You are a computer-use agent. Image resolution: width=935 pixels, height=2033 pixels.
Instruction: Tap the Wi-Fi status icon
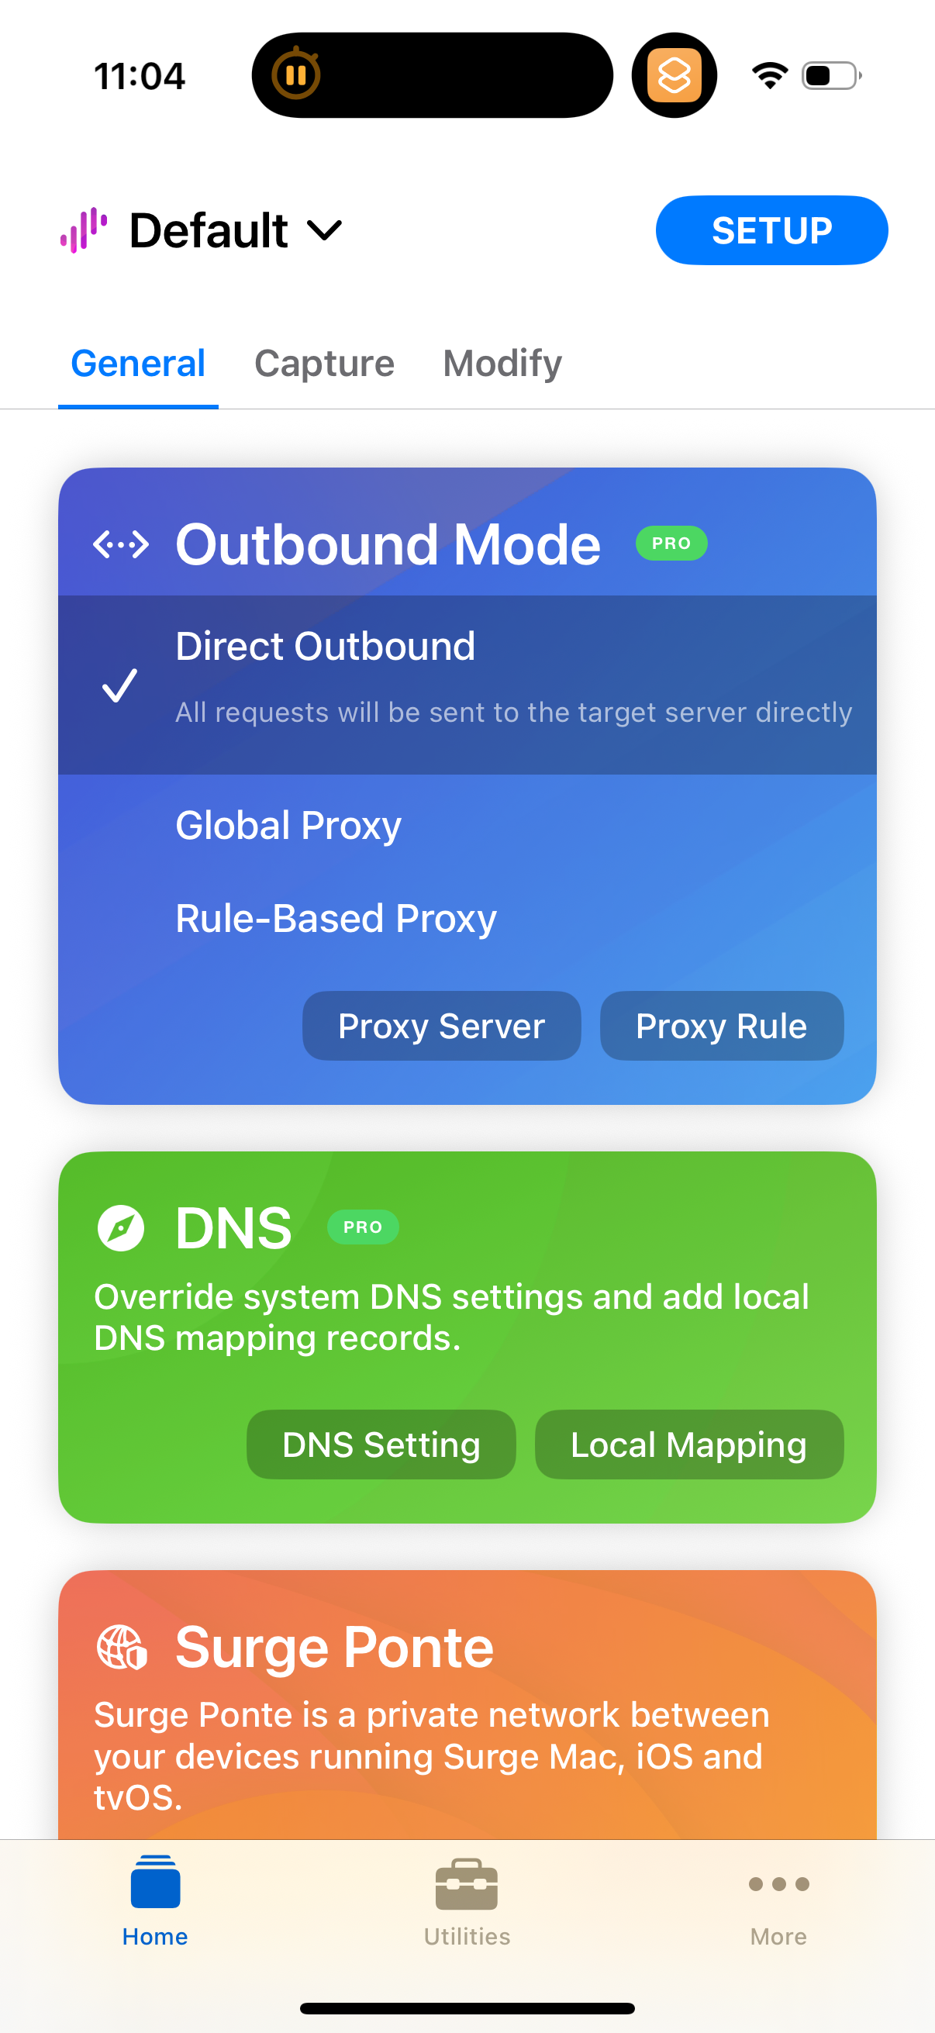(770, 76)
